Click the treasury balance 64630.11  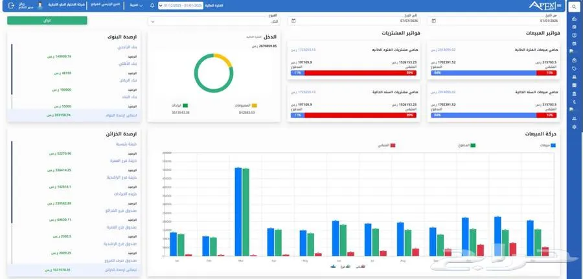click(60, 220)
